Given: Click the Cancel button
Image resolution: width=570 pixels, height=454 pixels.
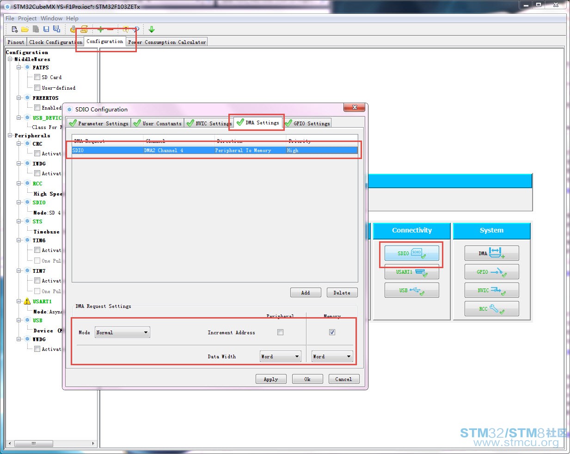Looking at the screenshot, I should (344, 379).
